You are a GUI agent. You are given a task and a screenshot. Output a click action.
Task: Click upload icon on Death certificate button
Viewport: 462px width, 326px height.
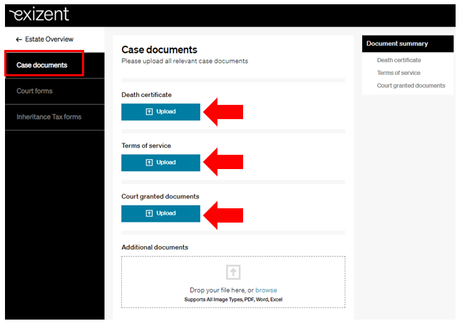[x=149, y=112]
